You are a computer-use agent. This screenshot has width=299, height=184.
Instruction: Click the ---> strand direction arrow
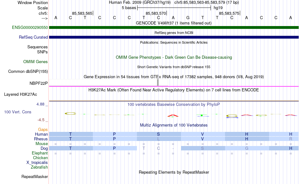click(45, 18)
